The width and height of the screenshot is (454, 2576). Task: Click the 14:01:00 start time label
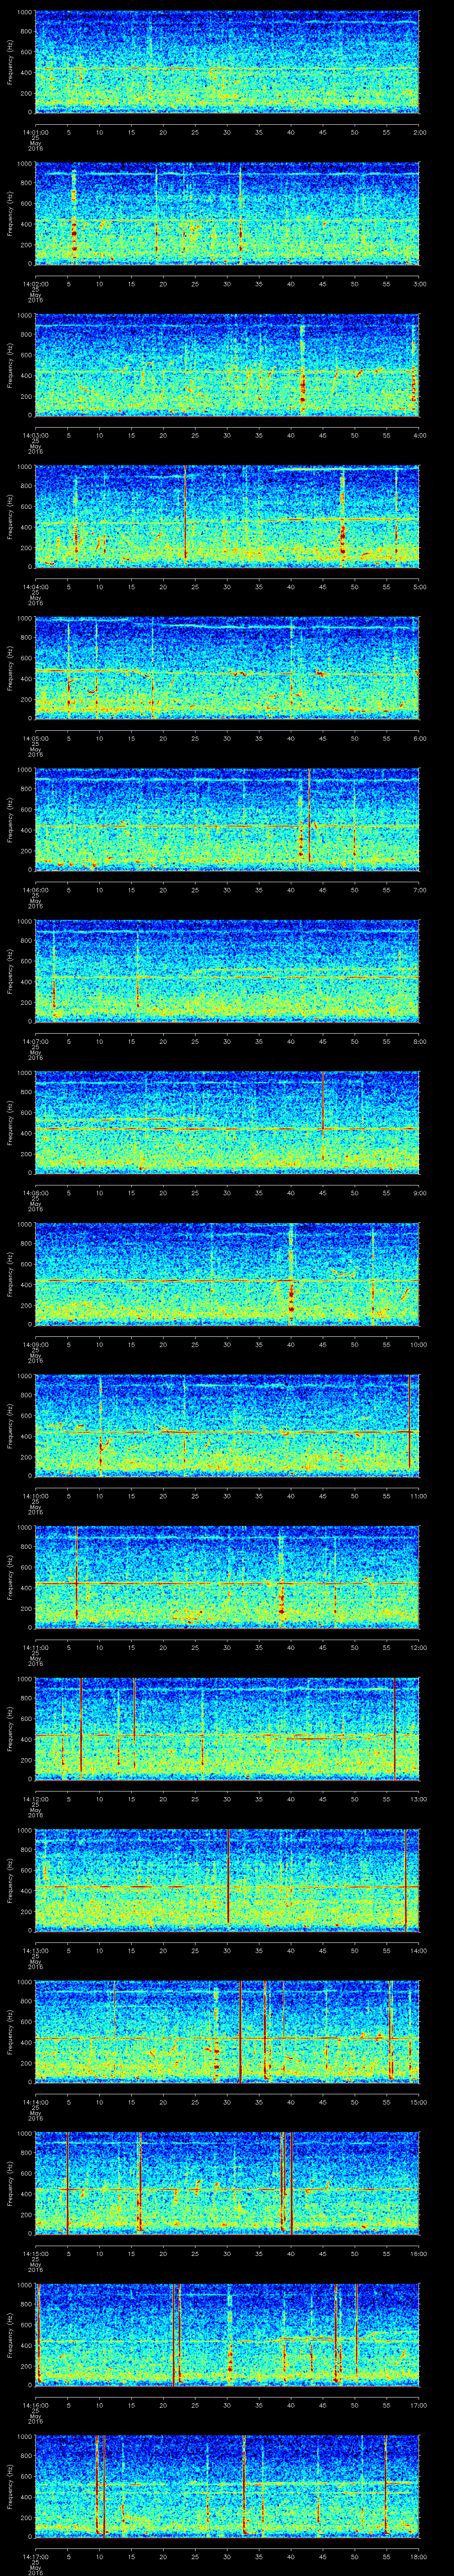coord(36,131)
